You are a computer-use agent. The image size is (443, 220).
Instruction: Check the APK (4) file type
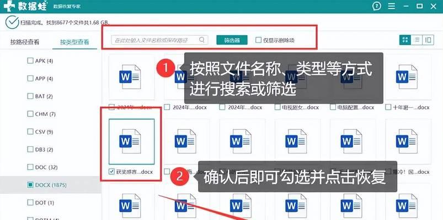[30, 61]
